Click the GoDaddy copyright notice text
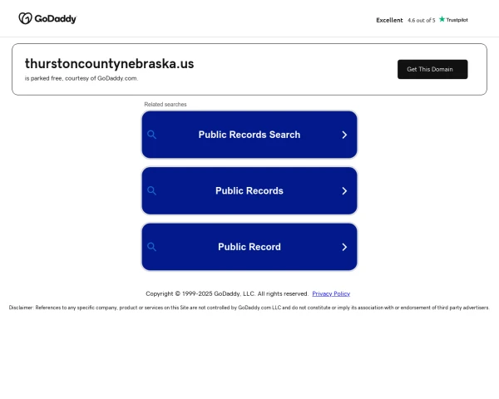This screenshot has width=499, height=399. coord(227,293)
